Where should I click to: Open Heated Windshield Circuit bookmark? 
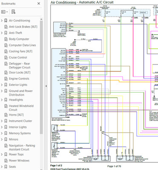[x=21, y=108]
